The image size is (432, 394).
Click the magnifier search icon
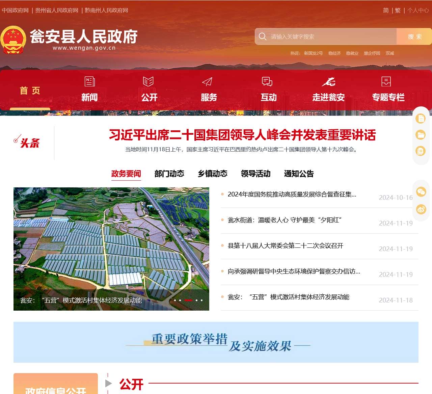tap(263, 36)
